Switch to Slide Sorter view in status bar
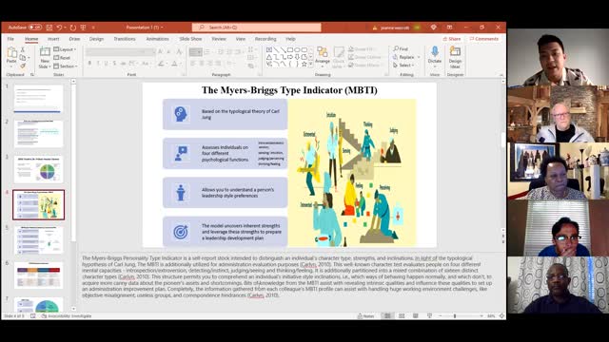 click(x=402, y=316)
